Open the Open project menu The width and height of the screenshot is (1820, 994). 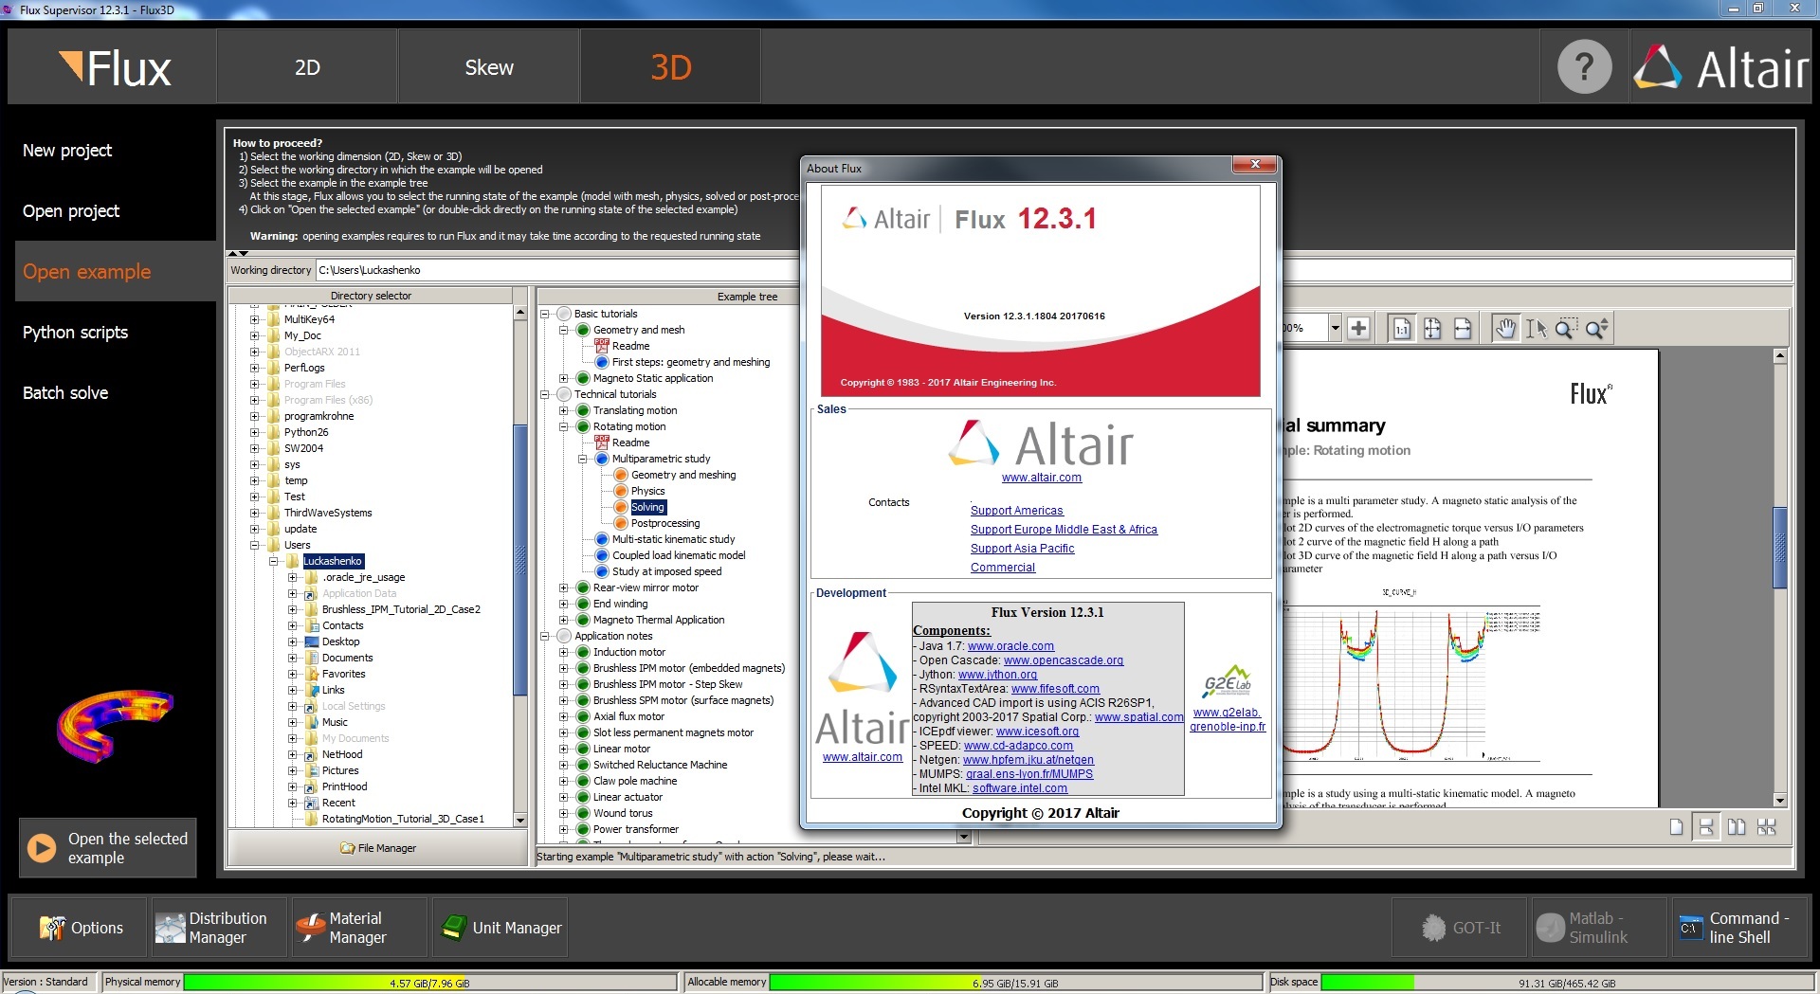(x=71, y=210)
